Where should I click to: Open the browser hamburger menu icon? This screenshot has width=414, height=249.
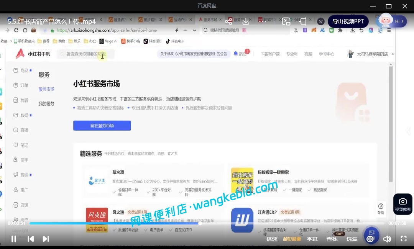tap(389, 30)
